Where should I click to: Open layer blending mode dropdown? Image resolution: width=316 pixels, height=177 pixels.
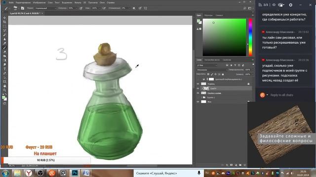point(212,70)
